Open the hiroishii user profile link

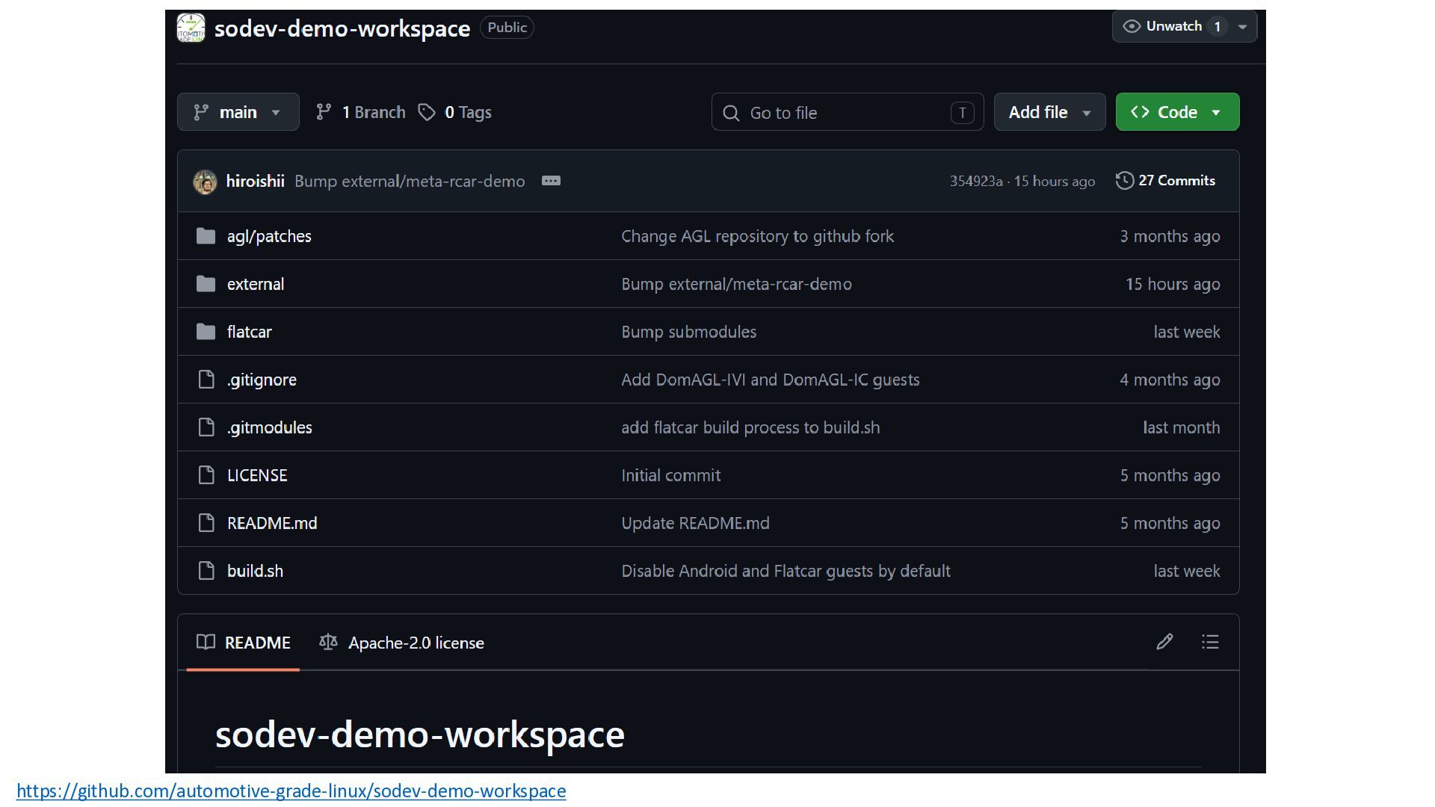pyautogui.click(x=256, y=182)
